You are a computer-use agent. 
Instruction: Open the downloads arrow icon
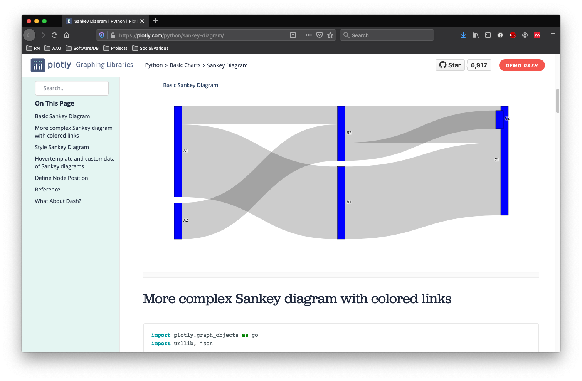coord(463,35)
